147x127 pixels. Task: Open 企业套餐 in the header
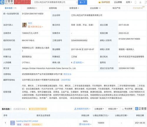point(118,2)
